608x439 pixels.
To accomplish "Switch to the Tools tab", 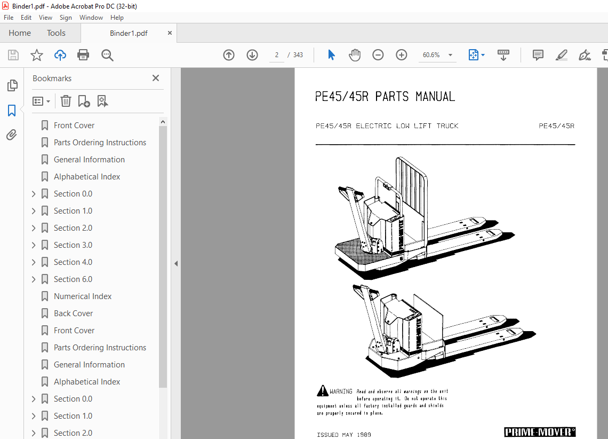I will pos(56,33).
